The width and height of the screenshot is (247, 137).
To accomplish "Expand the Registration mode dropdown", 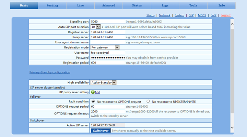I will click(x=117, y=47).
